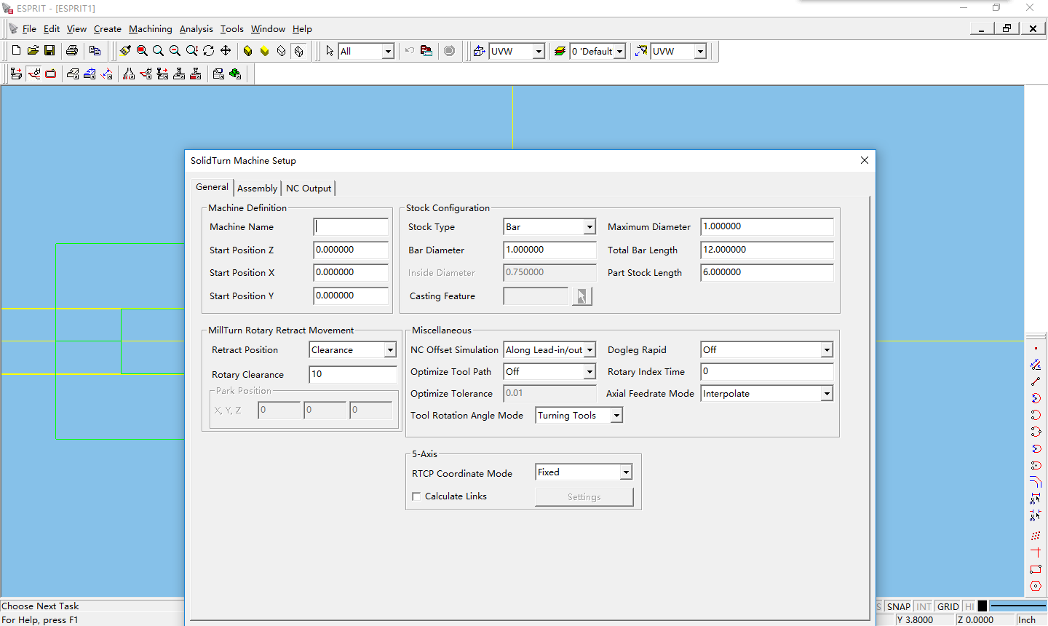Click the black color swatch in status bar
Screen dimensions: 1048x626
point(982,606)
